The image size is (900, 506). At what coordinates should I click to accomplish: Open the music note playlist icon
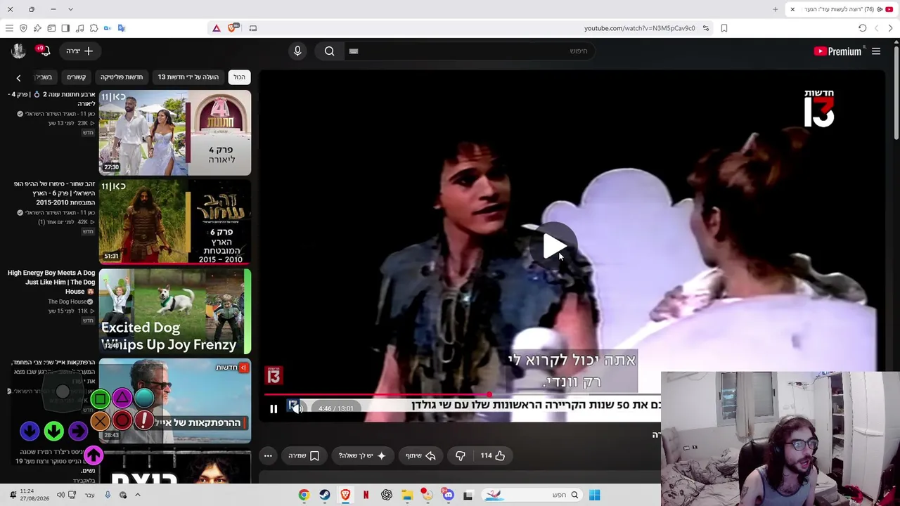click(x=79, y=28)
